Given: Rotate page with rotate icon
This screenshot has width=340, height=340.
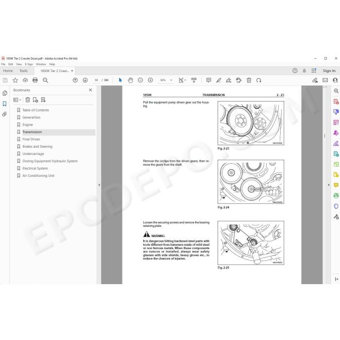Looking at the screenshot, I should point(259,80).
